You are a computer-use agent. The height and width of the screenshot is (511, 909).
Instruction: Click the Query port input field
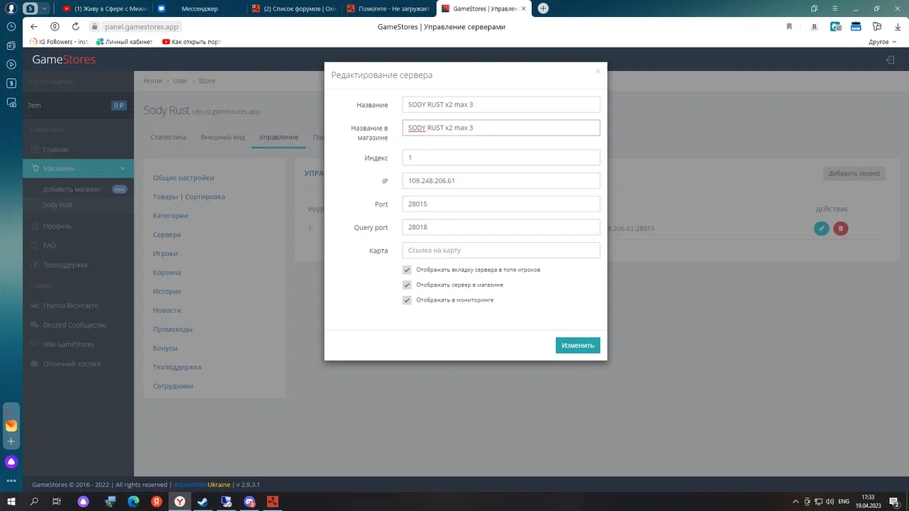tap(501, 227)
